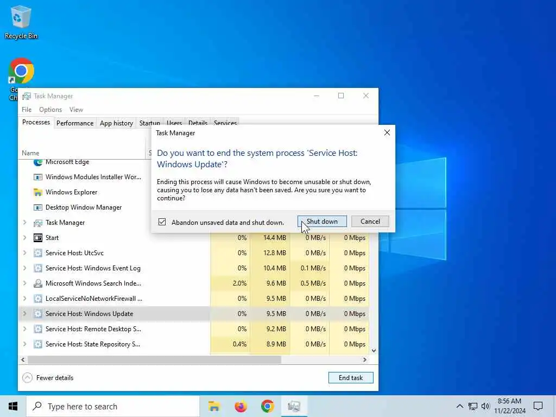Launch Chrome from the taskbar
Image resolution: width=556 pixels, height=417 pixels.
pos(267,406)
